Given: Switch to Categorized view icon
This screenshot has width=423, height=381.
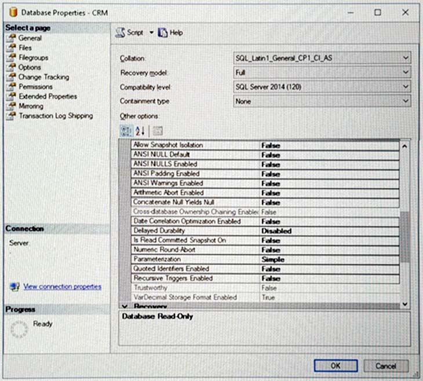Looking at the screenshot, I should (x=126, y=131).
